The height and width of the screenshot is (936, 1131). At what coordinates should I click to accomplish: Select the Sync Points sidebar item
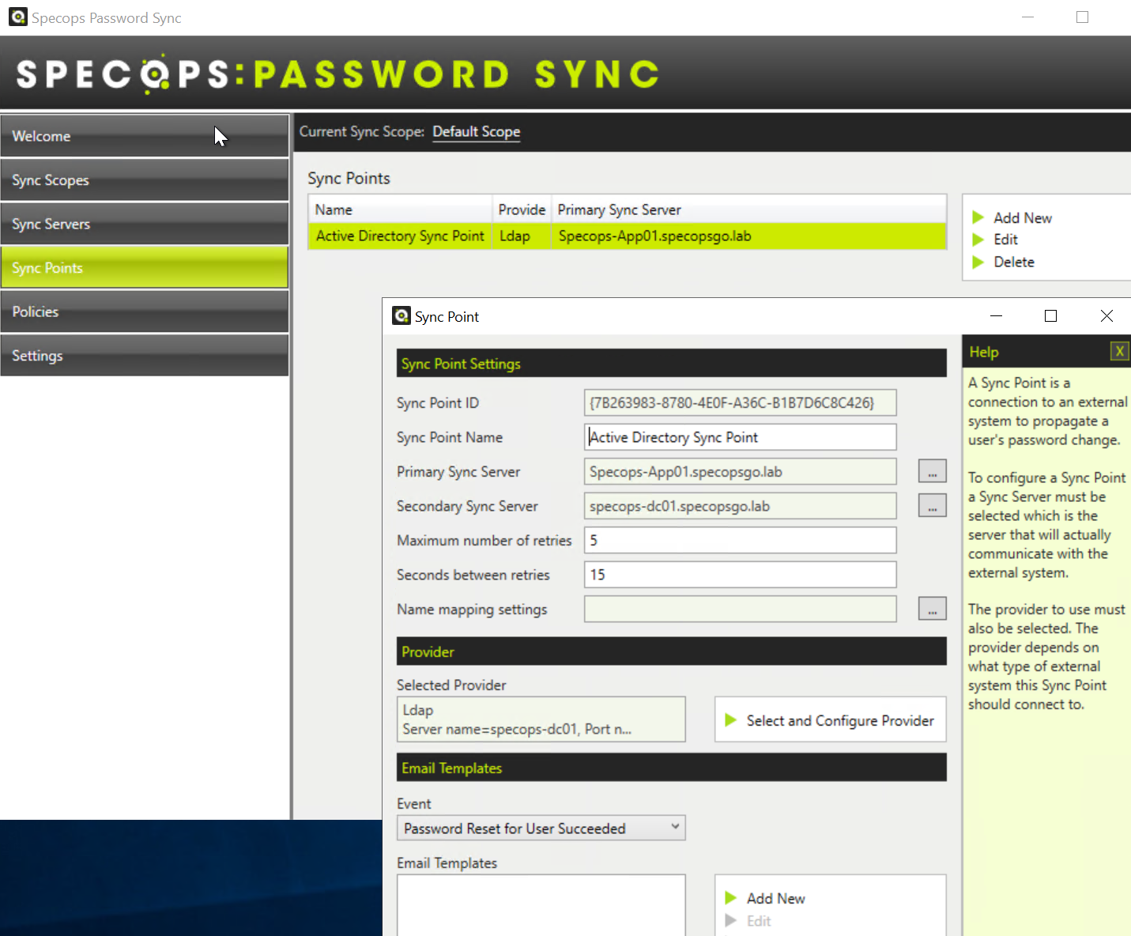click(x=145, y=268)
